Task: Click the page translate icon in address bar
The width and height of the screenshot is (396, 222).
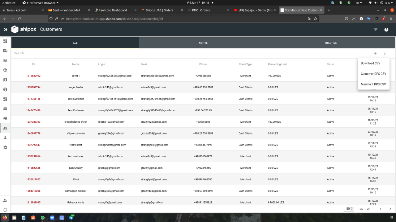Action: (x=309, y=19)
